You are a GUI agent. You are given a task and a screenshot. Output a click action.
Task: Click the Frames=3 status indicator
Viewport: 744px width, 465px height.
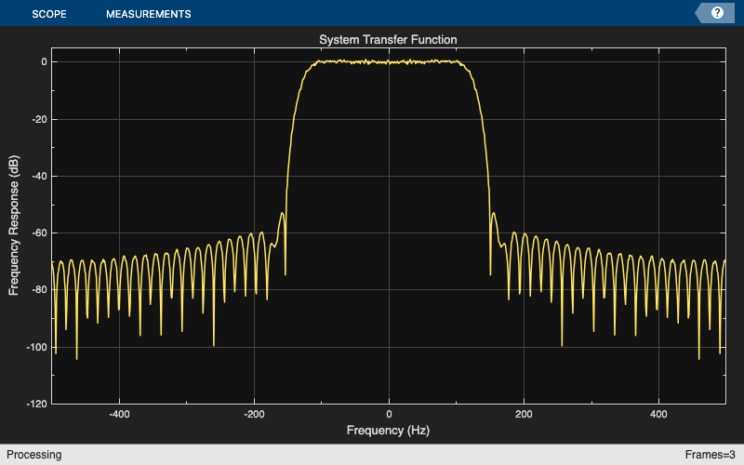pyautogui.click(x=710, y=455)
